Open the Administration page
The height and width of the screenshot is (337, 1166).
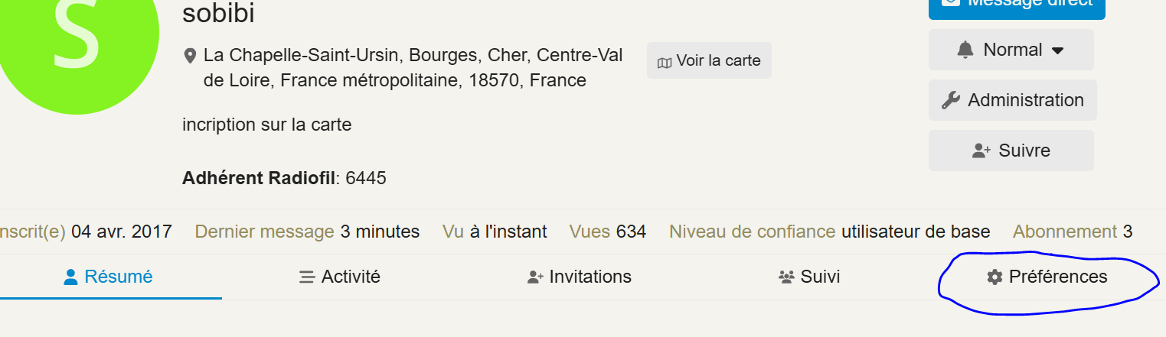tap(1013, 101)
